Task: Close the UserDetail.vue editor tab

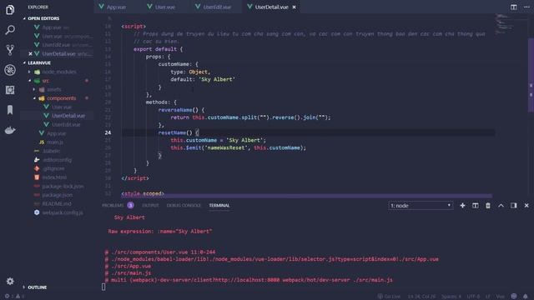Action: [x=294, y=7]
